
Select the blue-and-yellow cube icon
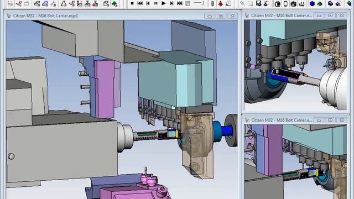tap(331, 4)
